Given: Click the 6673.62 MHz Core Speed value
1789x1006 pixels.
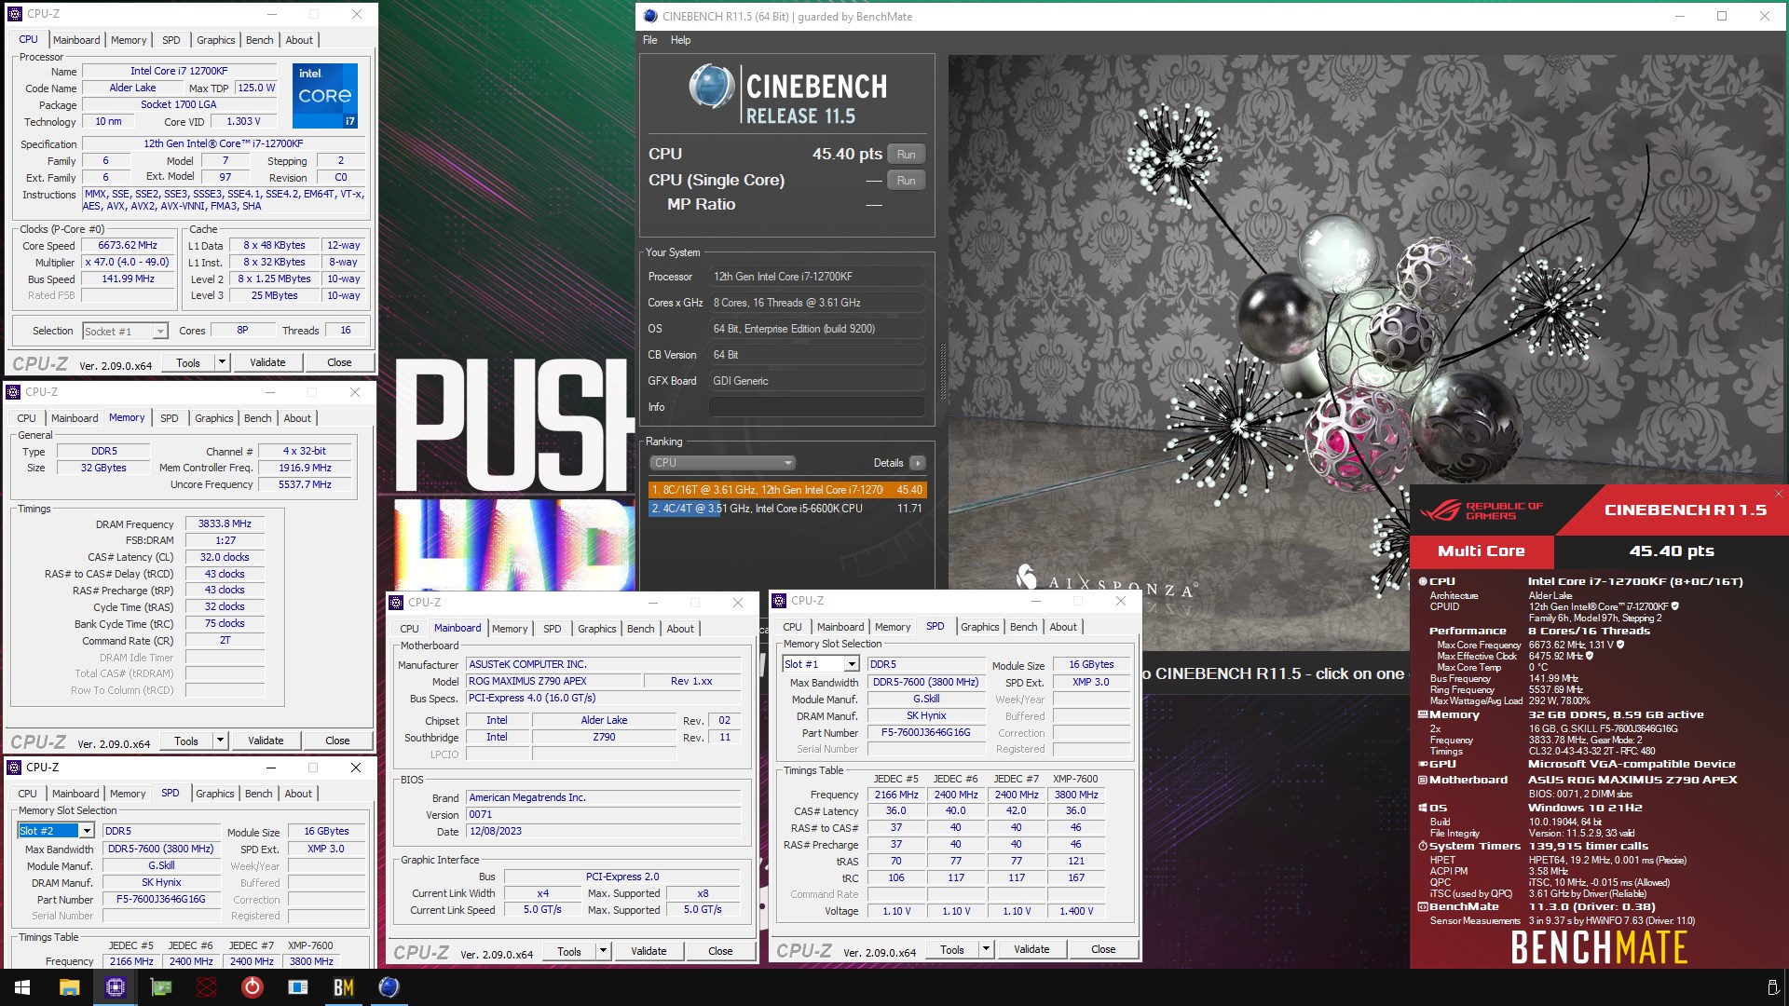Looking at the screenshot, I should tap(128, 246).
